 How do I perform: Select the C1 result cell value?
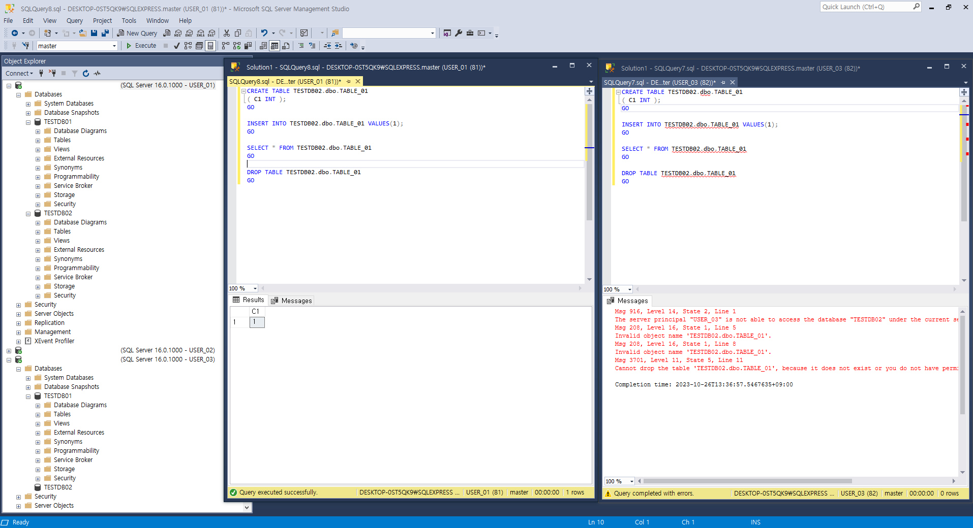[257, 322]
